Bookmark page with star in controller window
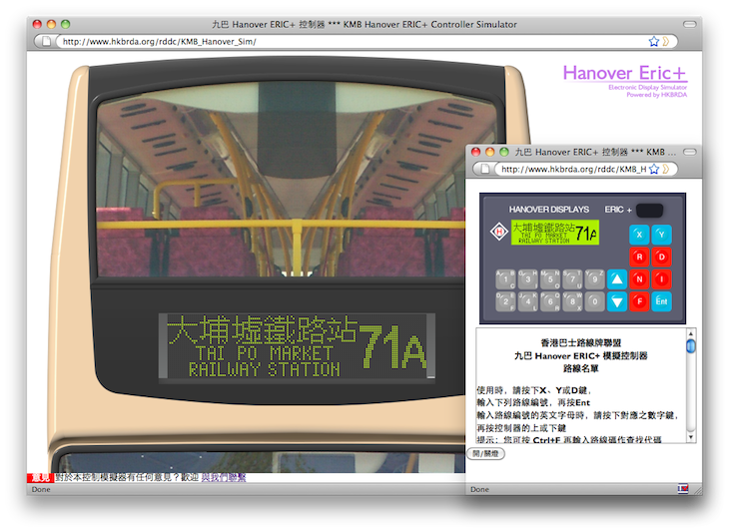The height and width of the screenshot is (532, 729). click(x=654, y=169)
